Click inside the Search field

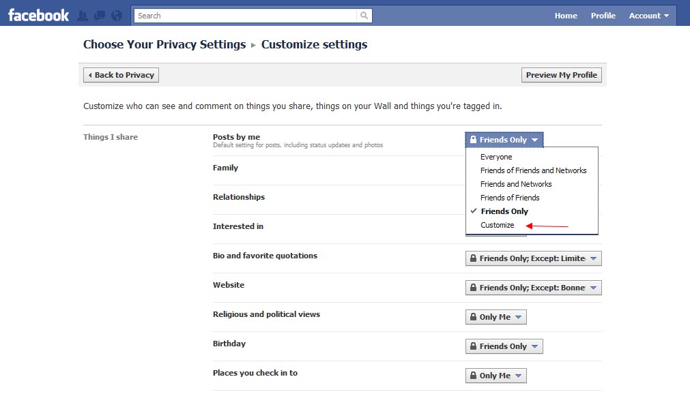point(239,15)
